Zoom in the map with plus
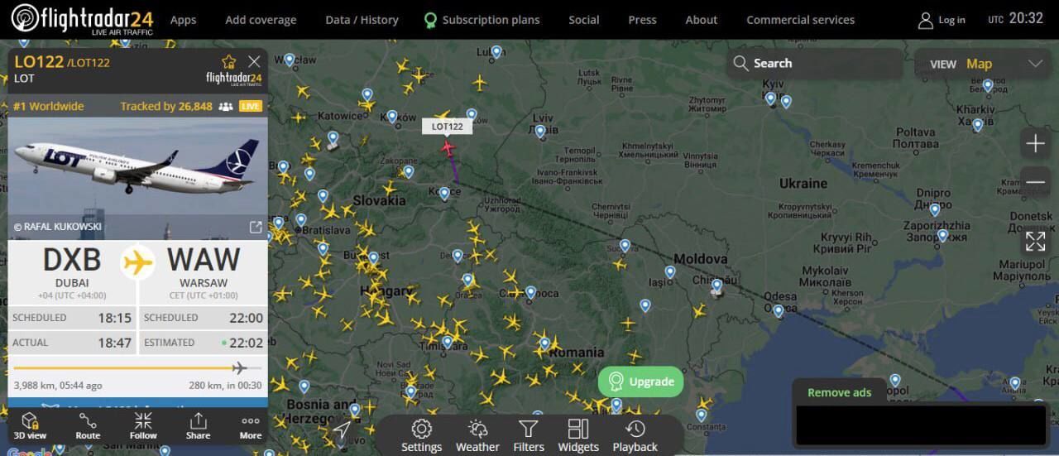Viewport: 1059px width, 456px height. pyautogui.click(x=1035, y=144)
